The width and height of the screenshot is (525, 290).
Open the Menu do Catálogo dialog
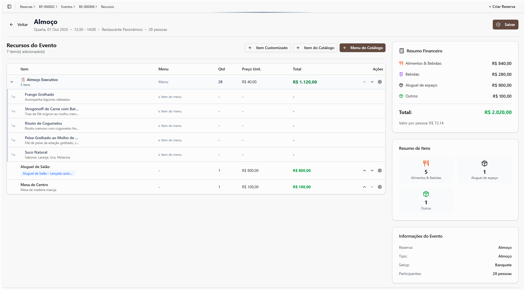click(362, 48)
